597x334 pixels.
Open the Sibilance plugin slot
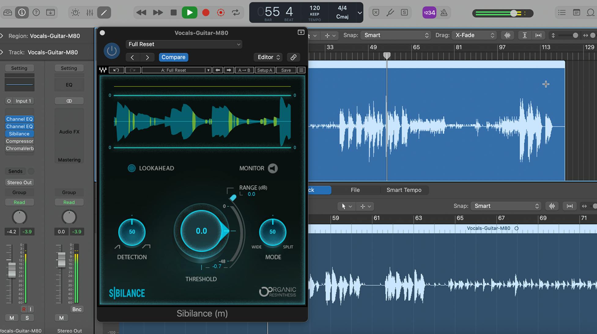[x=19, y=134]
